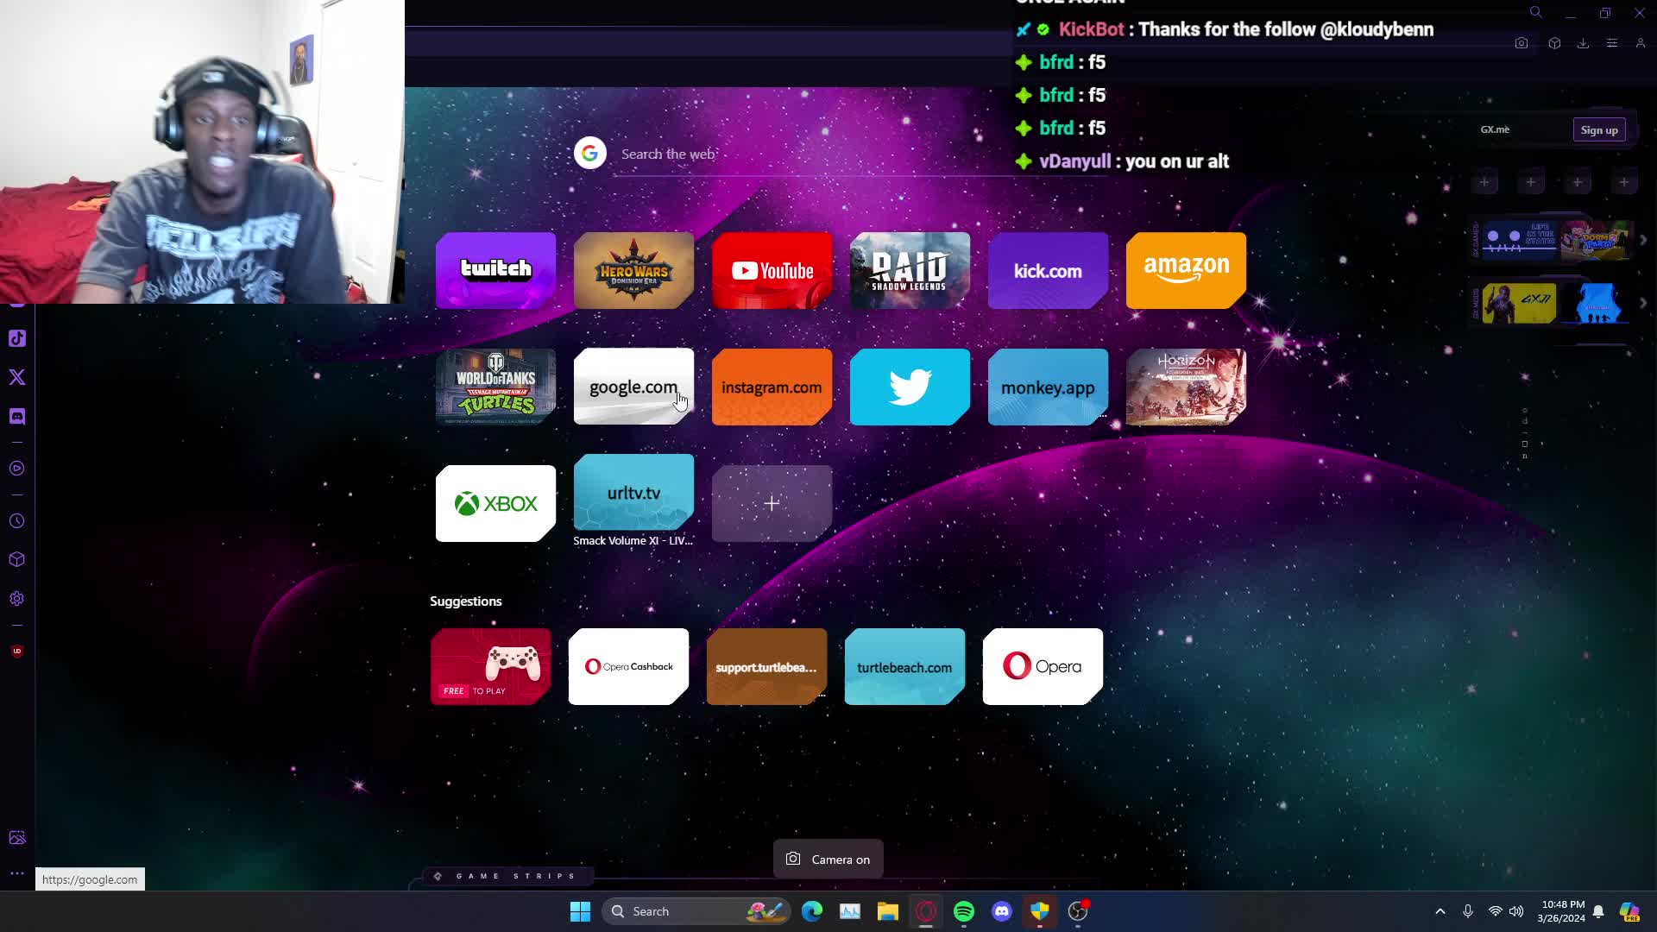Viewport: 1657px width, 932px height.
Task: Open the Raid Shadow Legends tile
Action: [910, 270]
